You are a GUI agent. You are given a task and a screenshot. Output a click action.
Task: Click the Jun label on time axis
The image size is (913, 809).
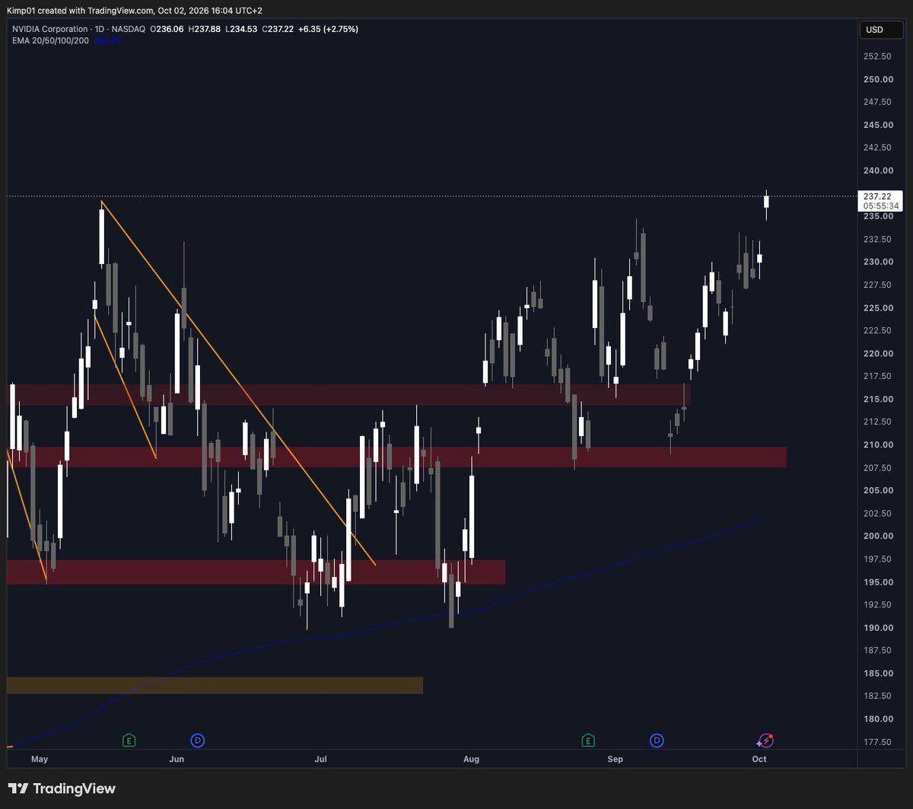tap(177, 759)
